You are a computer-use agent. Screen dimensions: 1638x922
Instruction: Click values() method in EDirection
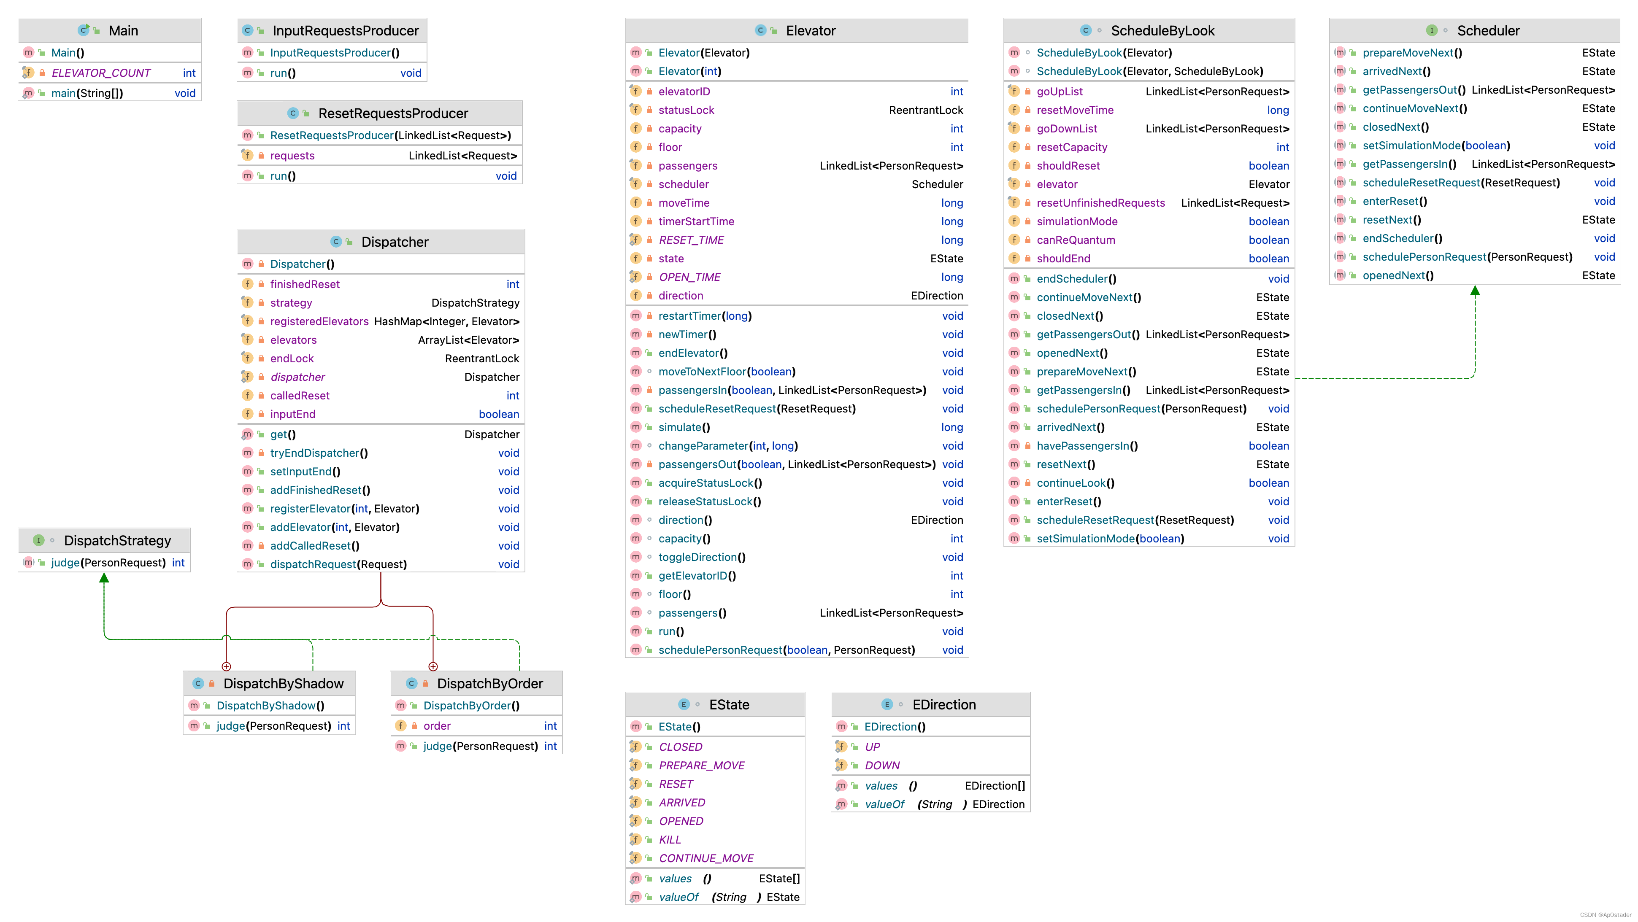tap(930, 785)
